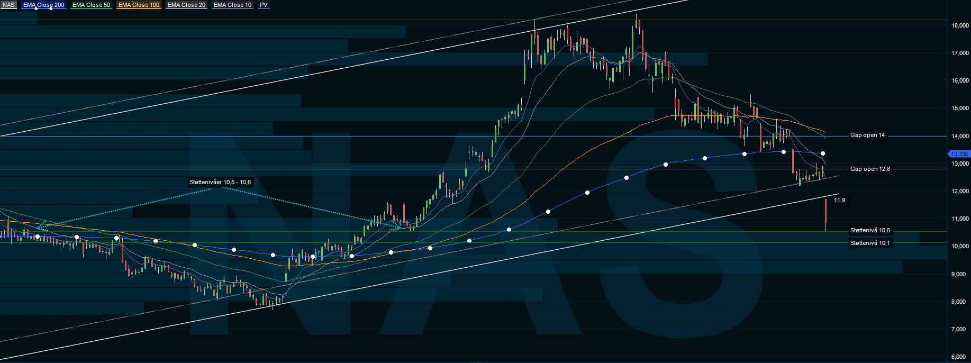Click the 'Gap open 12,8' label

click(x=870, y=169)
